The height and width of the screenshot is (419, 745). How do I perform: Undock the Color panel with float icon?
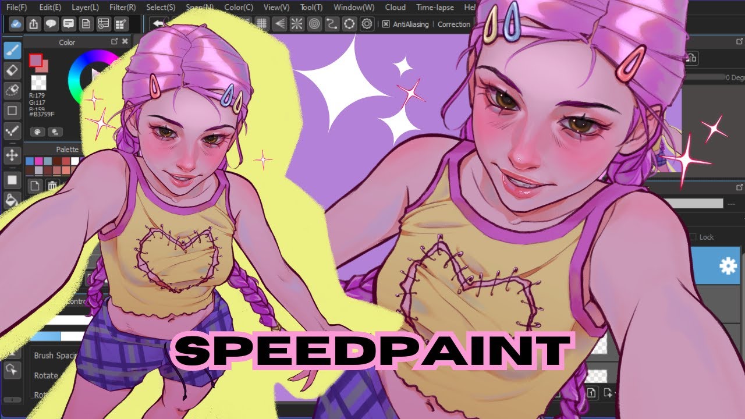click(x=114, y=42)
